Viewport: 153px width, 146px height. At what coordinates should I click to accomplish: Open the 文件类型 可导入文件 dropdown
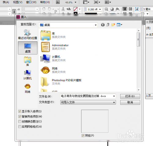point(88,103)
